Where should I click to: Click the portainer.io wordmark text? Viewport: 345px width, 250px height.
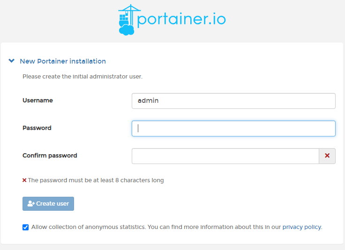click(x=182, y=19)
